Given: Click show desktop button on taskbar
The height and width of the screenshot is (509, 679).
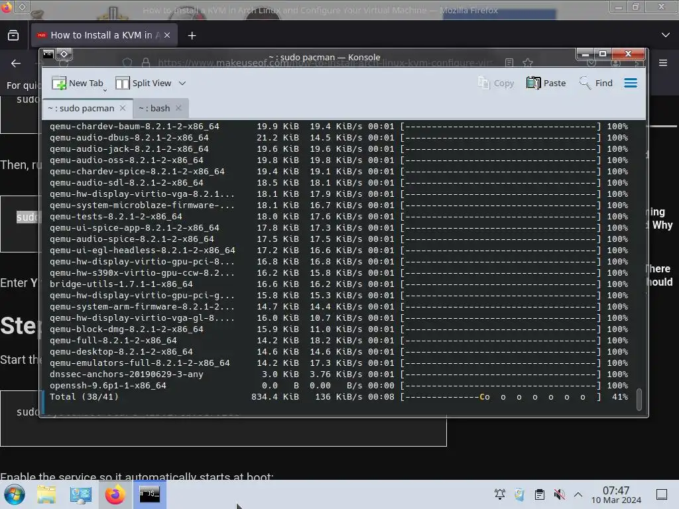Looking at the screenshot, I should point(662,494).
